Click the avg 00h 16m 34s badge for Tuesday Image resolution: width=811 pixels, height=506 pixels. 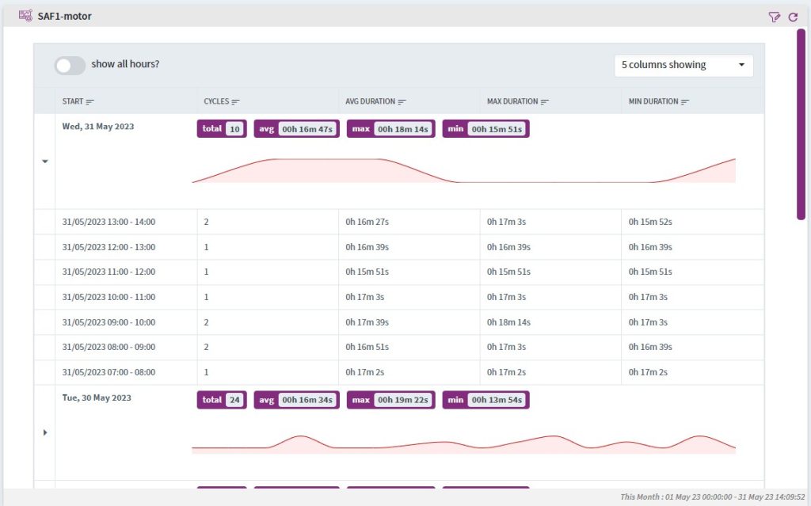pyautogui.click(x=296, y=400)
